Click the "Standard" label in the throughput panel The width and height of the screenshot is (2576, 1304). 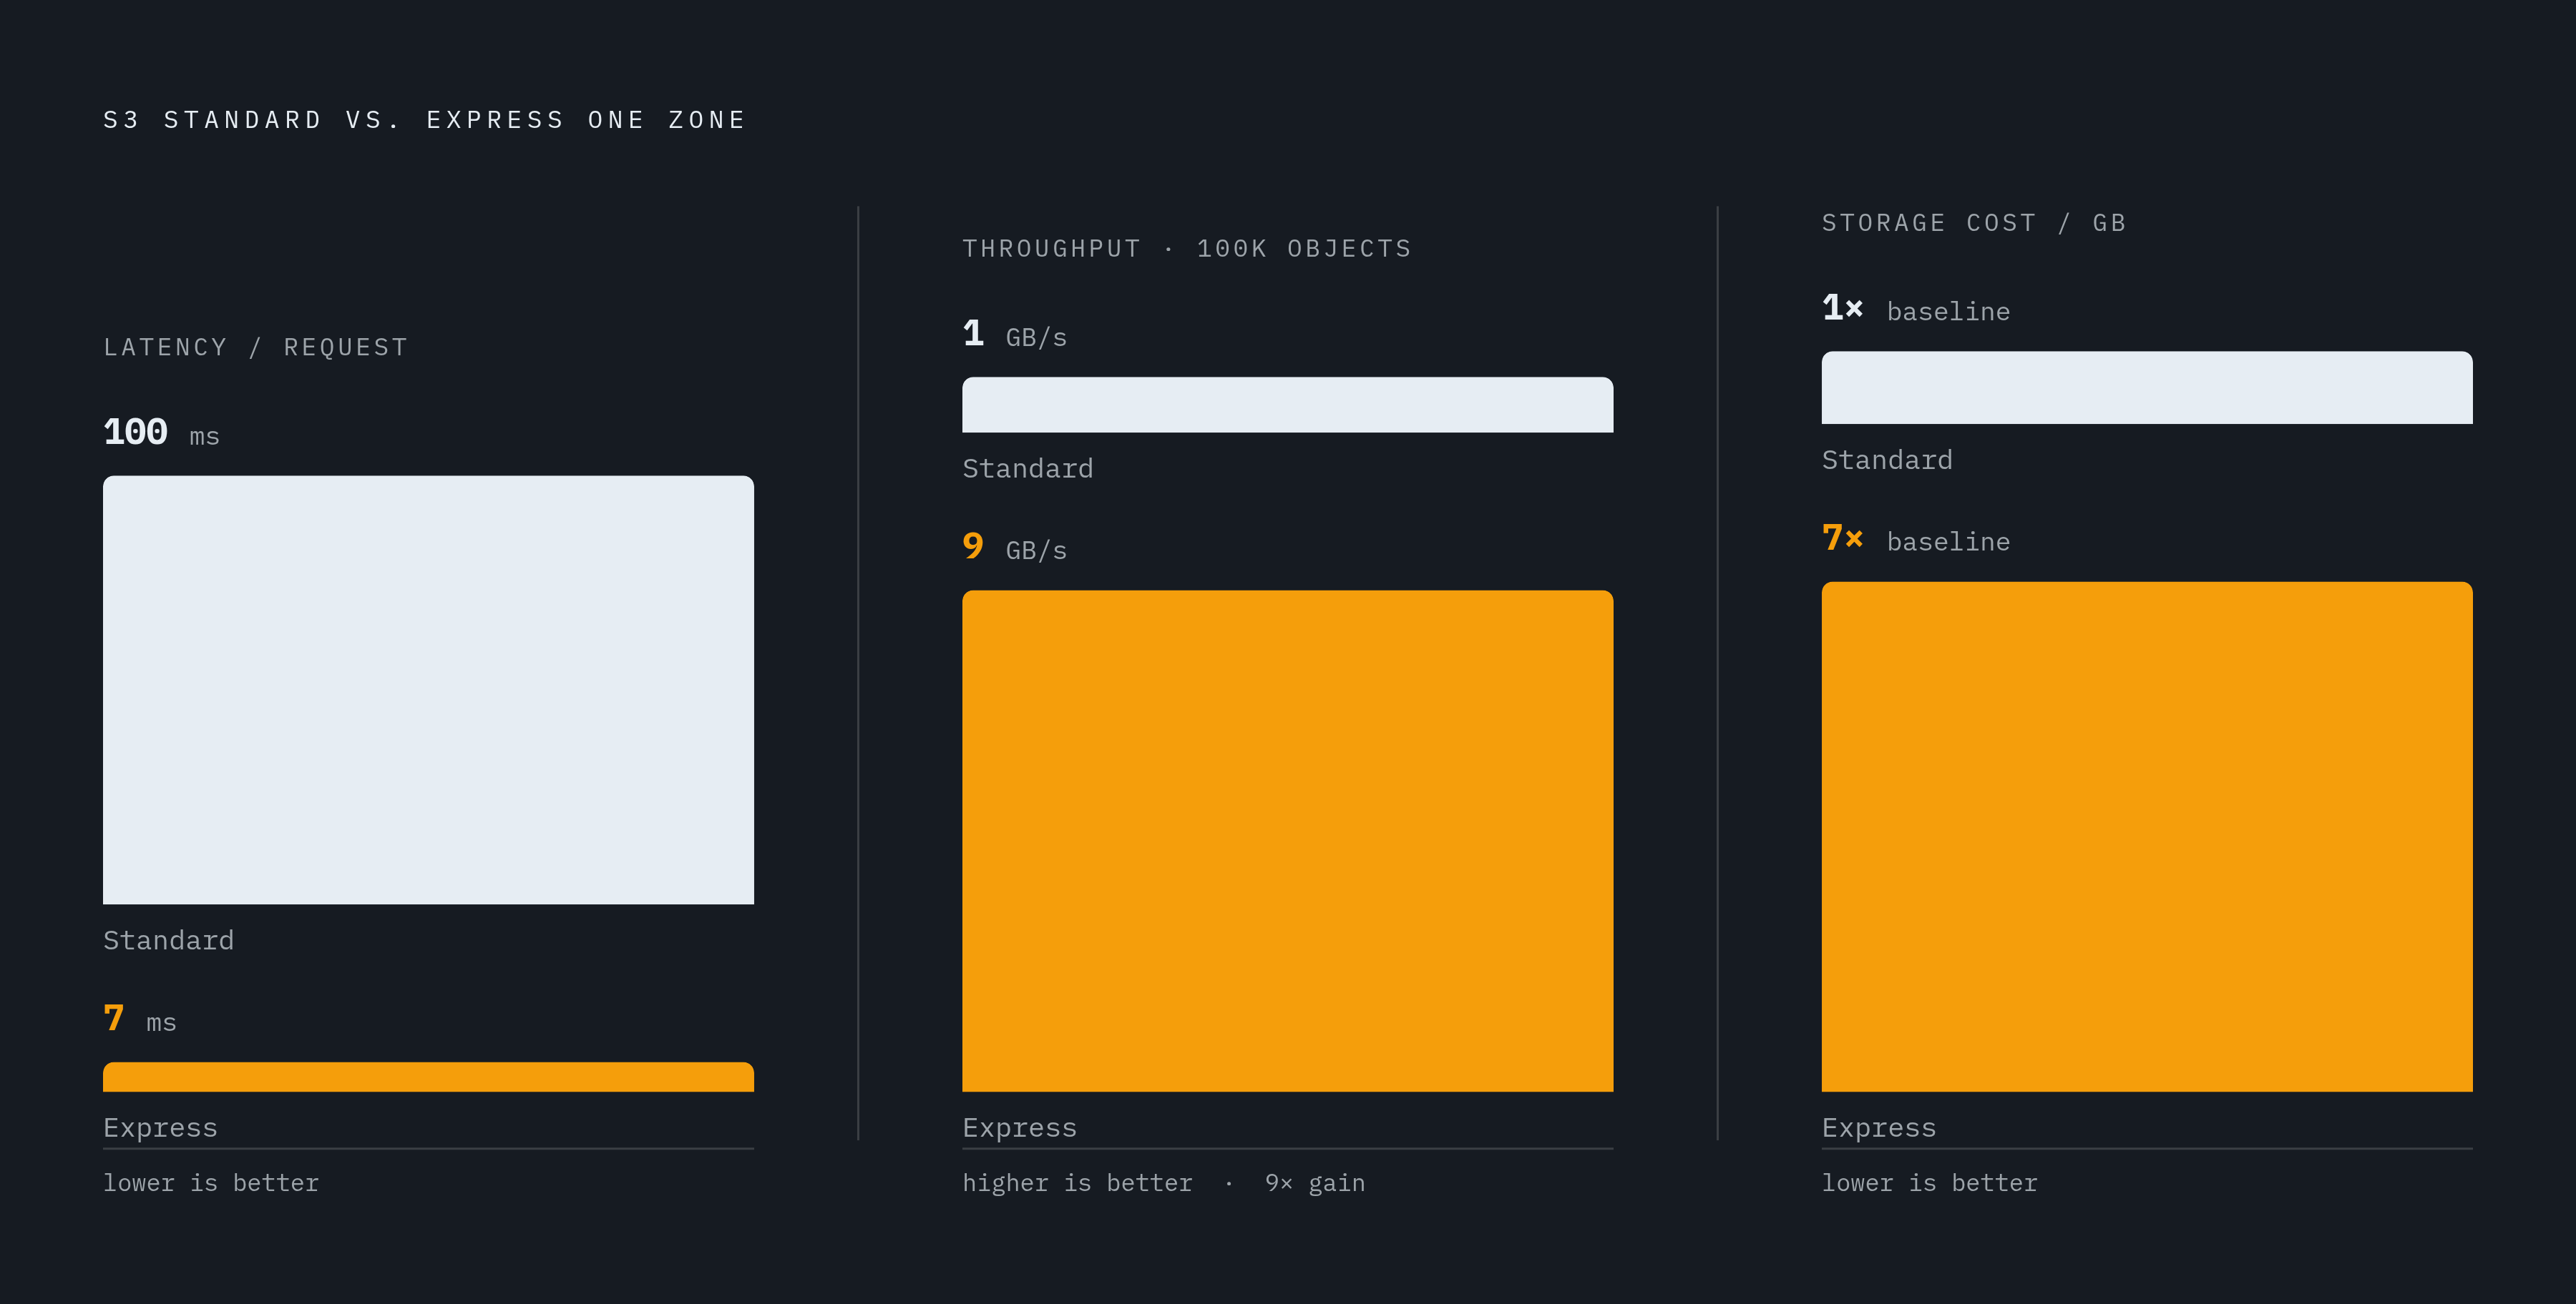(x=1028, y=469)
